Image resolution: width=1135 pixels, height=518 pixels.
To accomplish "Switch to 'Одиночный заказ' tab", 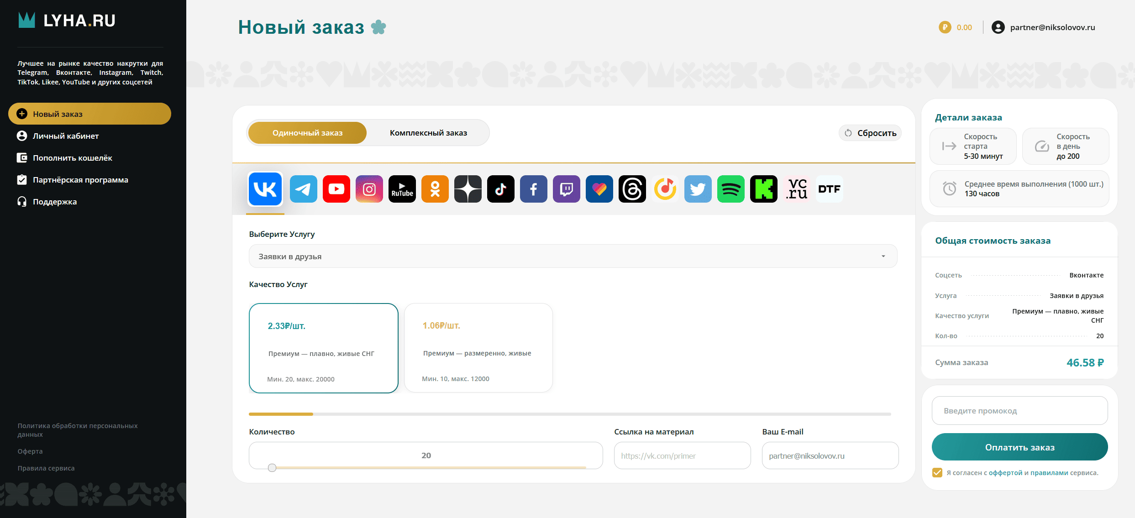I will [x=307, y=133].
